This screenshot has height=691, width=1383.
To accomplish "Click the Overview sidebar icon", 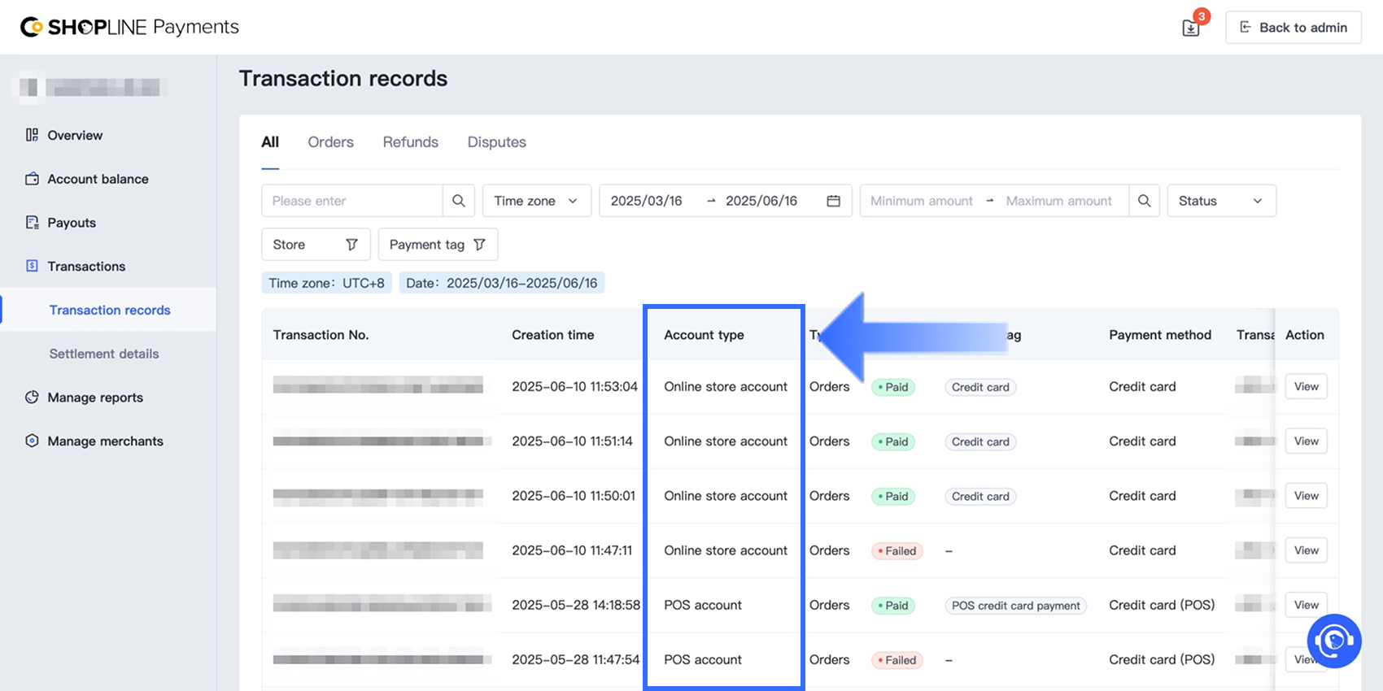I will 32,135.
